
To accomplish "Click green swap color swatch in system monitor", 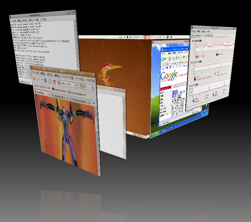I will (216, 74).
